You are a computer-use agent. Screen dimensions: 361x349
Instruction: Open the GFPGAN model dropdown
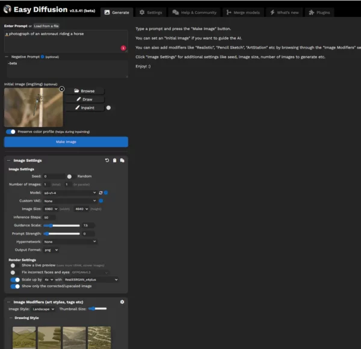coord(90,273)
